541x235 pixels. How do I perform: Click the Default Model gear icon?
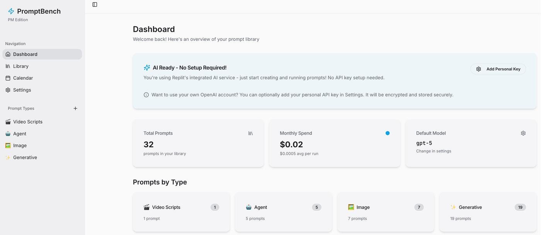523,133
